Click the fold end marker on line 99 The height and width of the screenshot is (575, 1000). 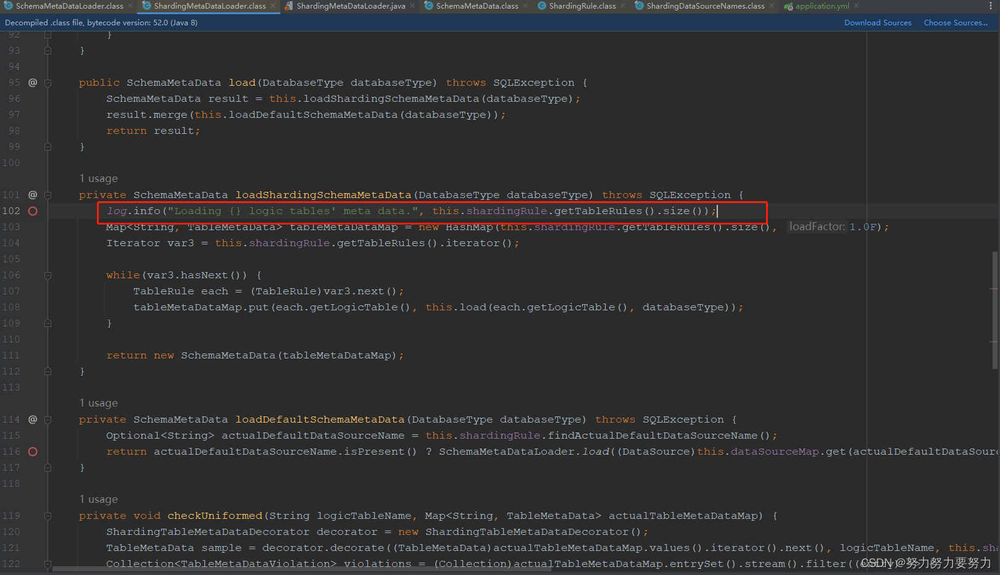pyautogui.click(x=48, y=147)
